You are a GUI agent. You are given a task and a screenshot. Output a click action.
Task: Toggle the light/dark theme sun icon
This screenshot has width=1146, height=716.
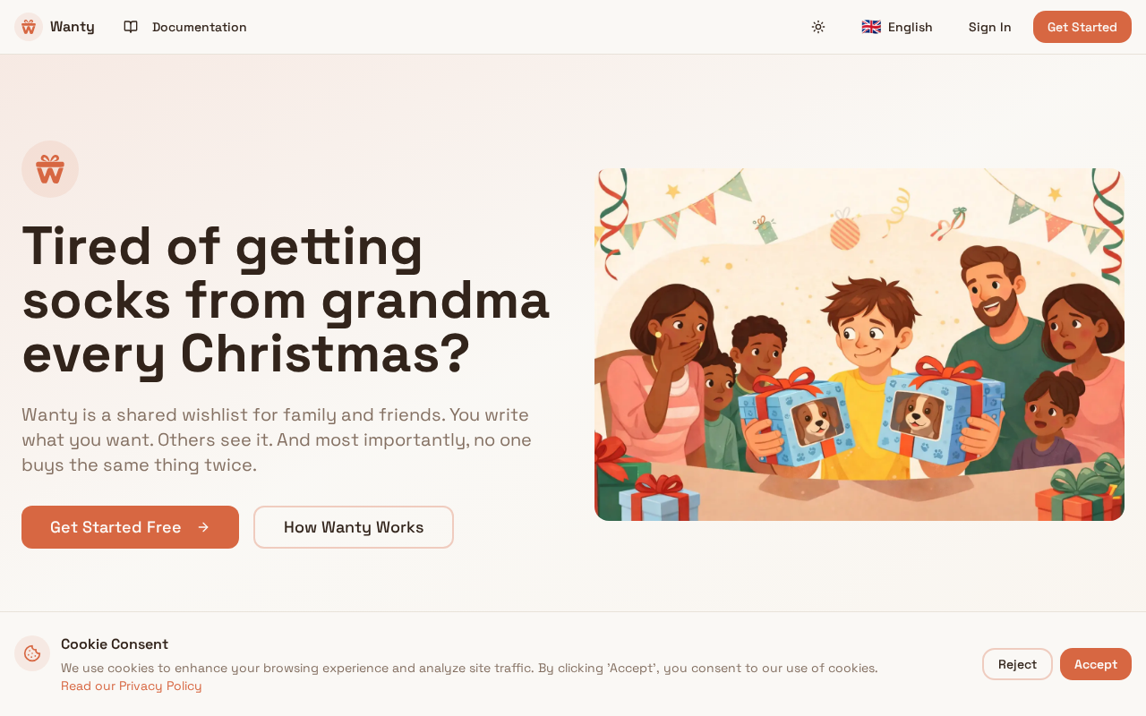818,27
